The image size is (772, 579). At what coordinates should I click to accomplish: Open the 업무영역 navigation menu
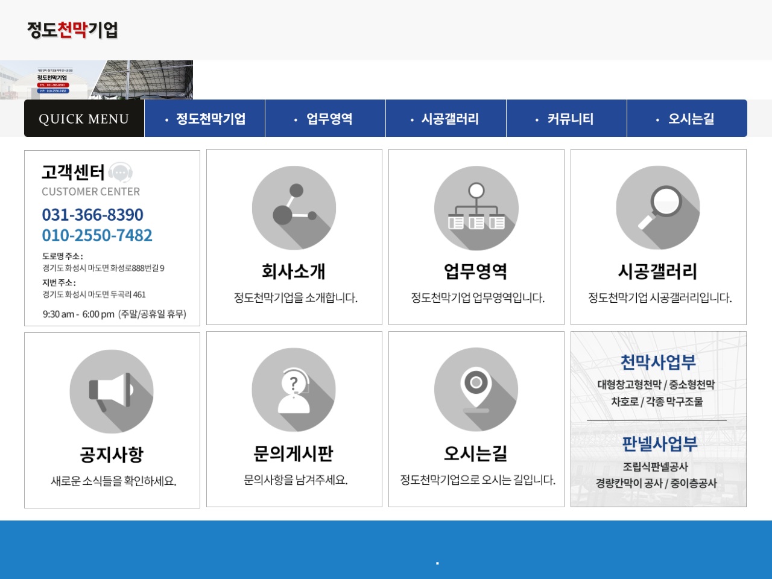click(x=325, y=119)
